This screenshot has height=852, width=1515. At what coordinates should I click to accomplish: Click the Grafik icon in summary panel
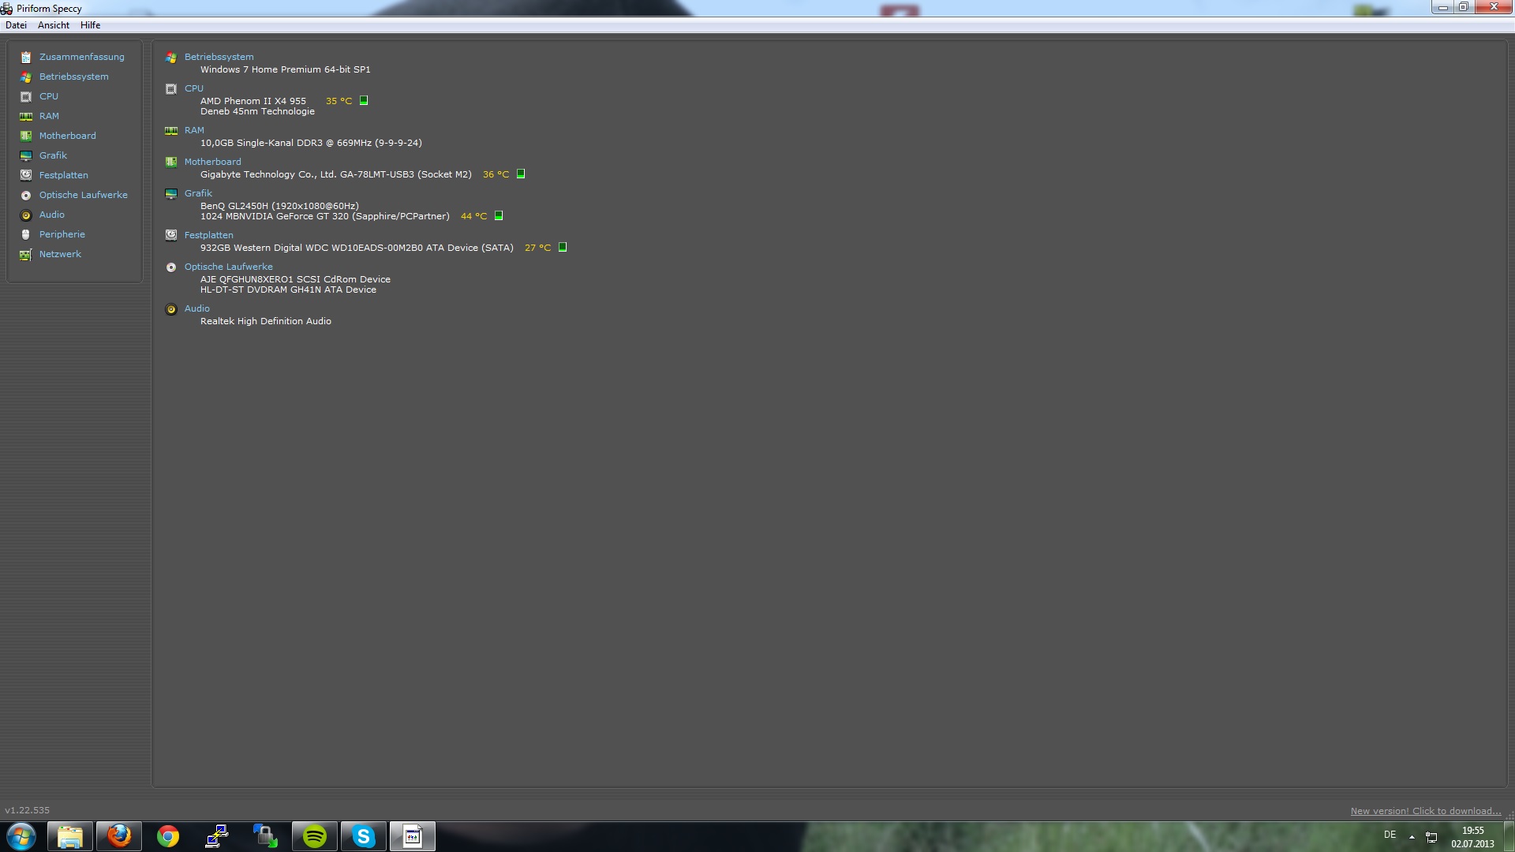pos(171,194)
